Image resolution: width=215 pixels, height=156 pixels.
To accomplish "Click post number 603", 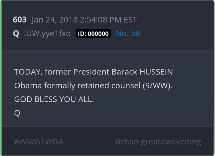I will pyautogui.click(x=20, y=20).
